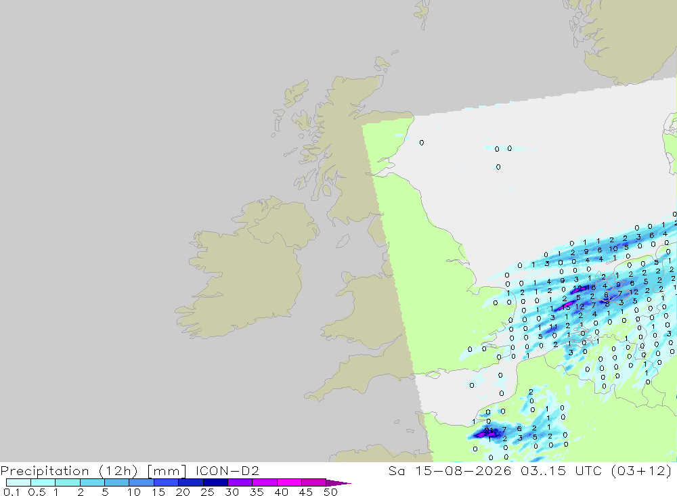The image size is (677, 496).
Task: Click the 10–15 mm legend color swatch
Action: pyautogui.click(x=141, y=482)
